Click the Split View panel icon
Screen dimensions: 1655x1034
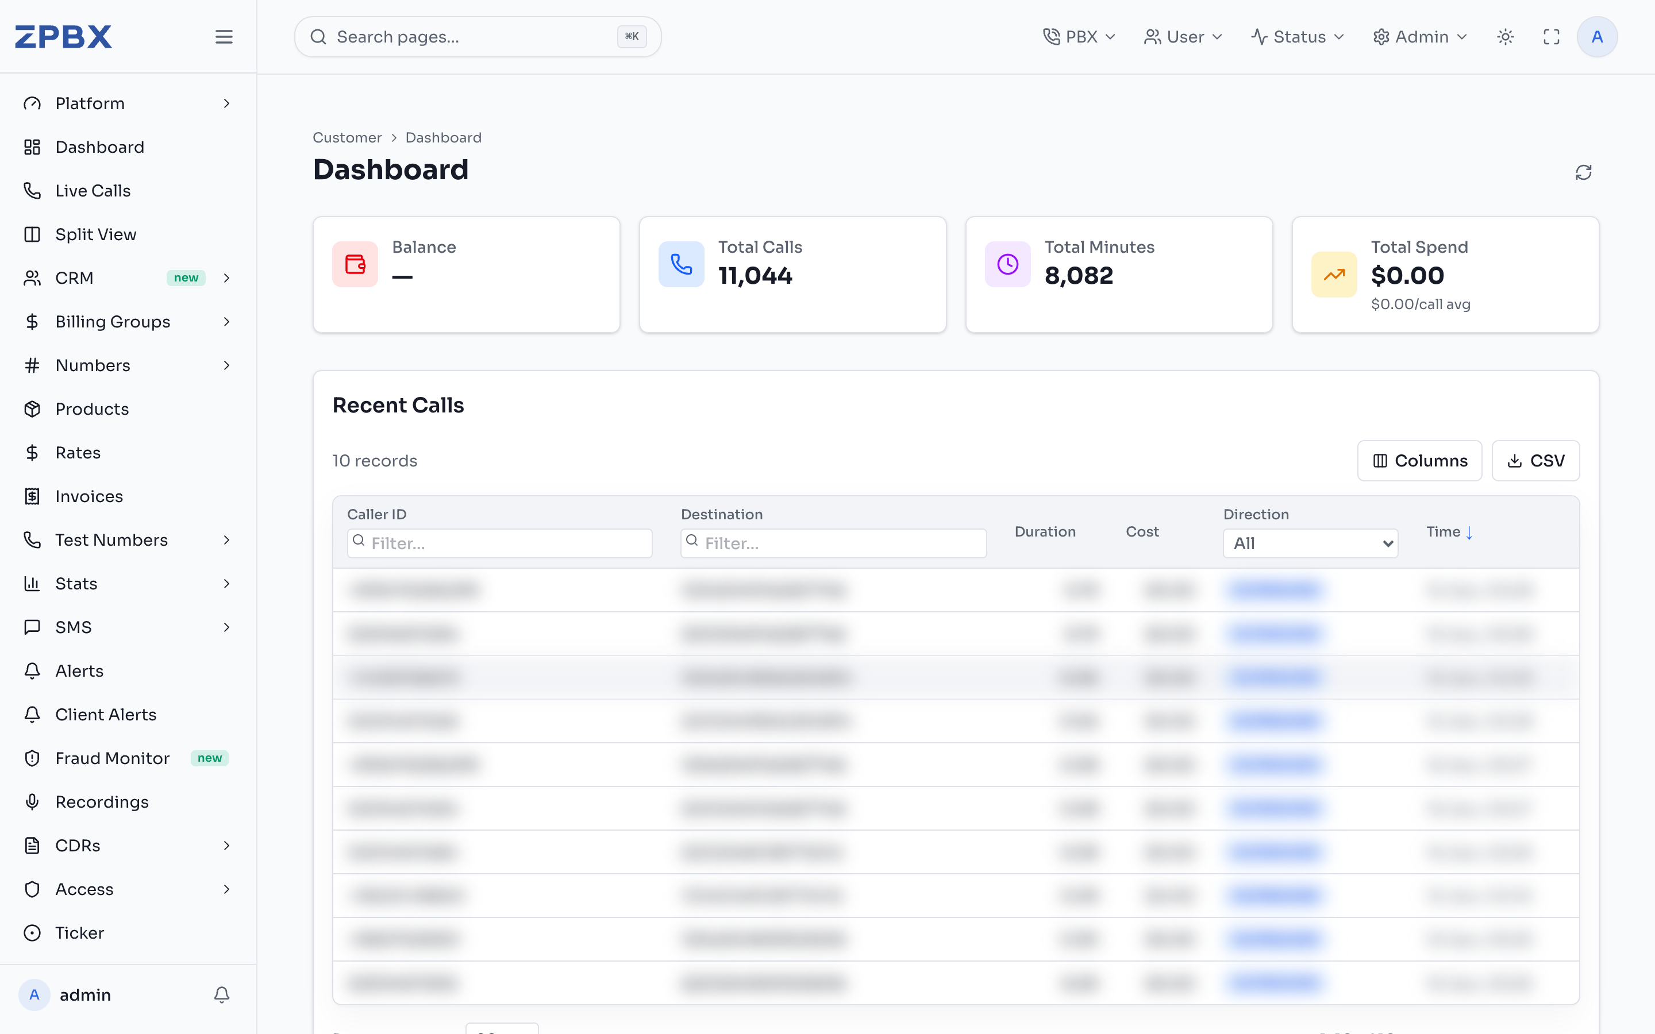(x=32, y=234)
